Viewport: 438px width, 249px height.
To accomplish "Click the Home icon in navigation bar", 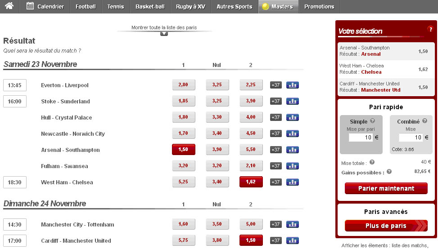I will pos(9,6).
